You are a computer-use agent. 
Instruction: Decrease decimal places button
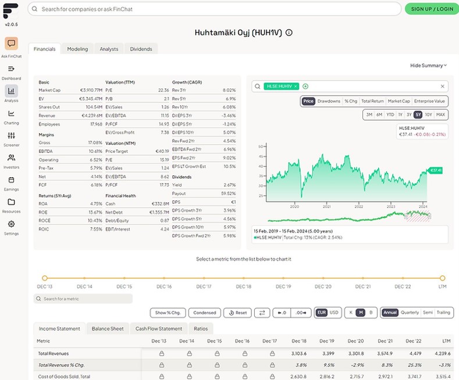[x=282, y=313]
